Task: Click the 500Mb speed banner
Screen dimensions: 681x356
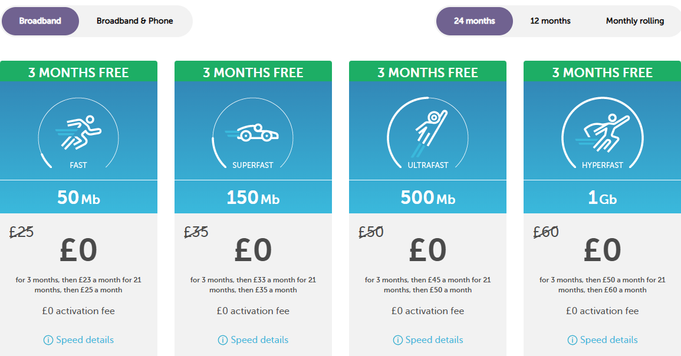Action: (428, 197)
